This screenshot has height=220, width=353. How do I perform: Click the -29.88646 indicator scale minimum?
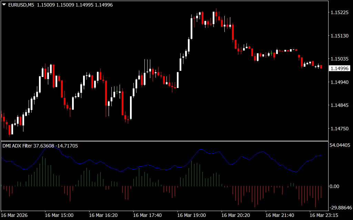point(340,208)
